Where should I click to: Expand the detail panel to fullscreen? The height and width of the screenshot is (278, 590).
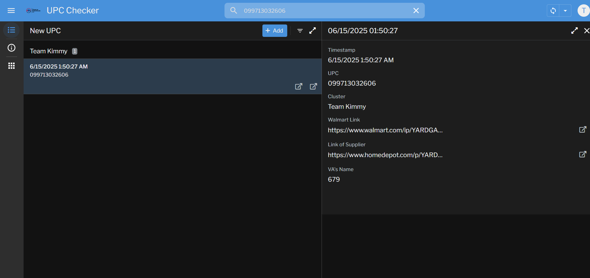tap(574, 31)
